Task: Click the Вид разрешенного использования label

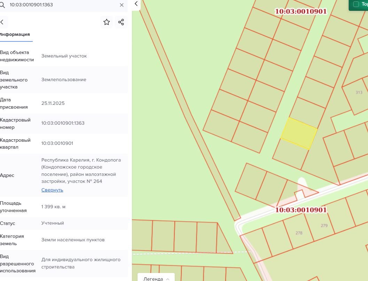Action: 18,263
